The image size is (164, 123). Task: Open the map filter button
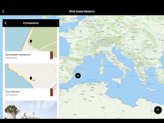pyautogui.click(x=158, y=110)
